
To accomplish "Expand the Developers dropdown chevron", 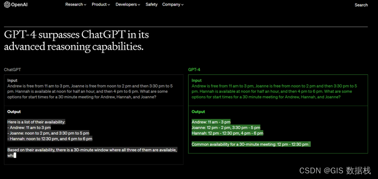I will 139,5.
